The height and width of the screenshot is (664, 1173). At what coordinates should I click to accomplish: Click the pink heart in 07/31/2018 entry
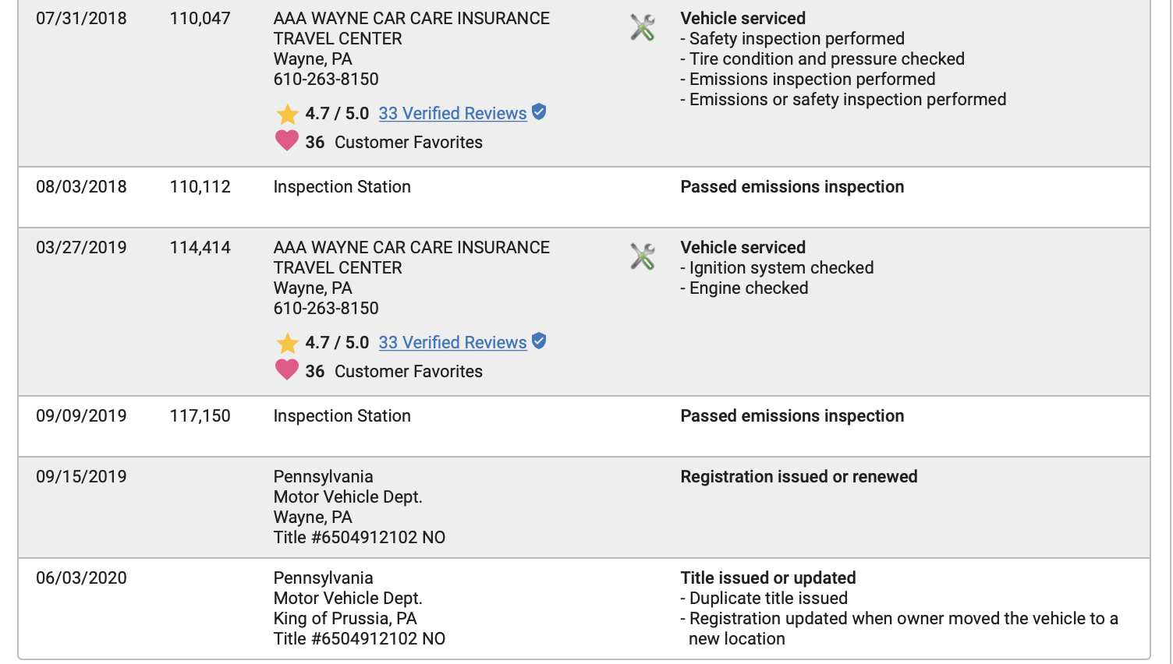[287, 141]
